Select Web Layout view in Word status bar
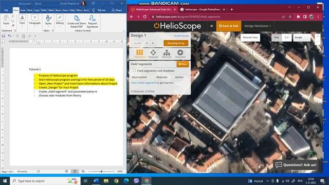This screenshot has height=185, width=329. [83, 171]
